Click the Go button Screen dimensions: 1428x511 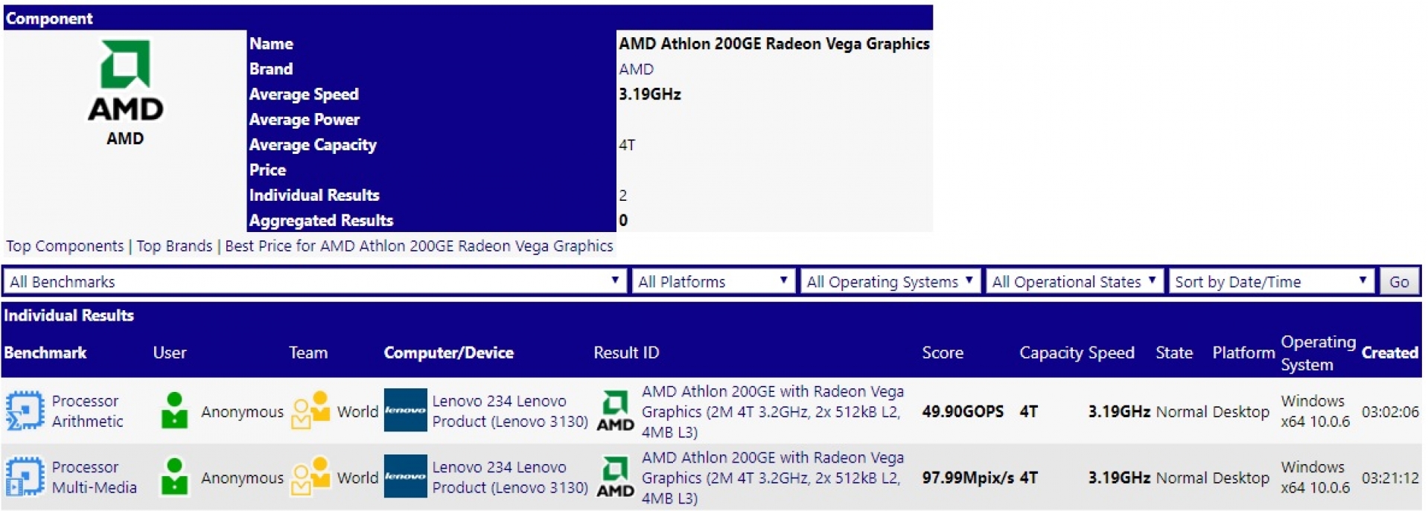[1399, 281]
